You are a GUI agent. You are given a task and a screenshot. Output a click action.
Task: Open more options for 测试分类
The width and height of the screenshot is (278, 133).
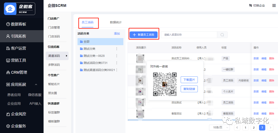coord(117,49)
